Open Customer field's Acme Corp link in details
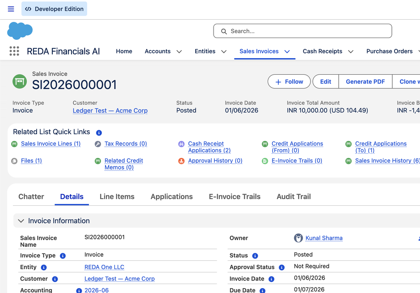Viewport: 420px width, 293px height. 119,279
